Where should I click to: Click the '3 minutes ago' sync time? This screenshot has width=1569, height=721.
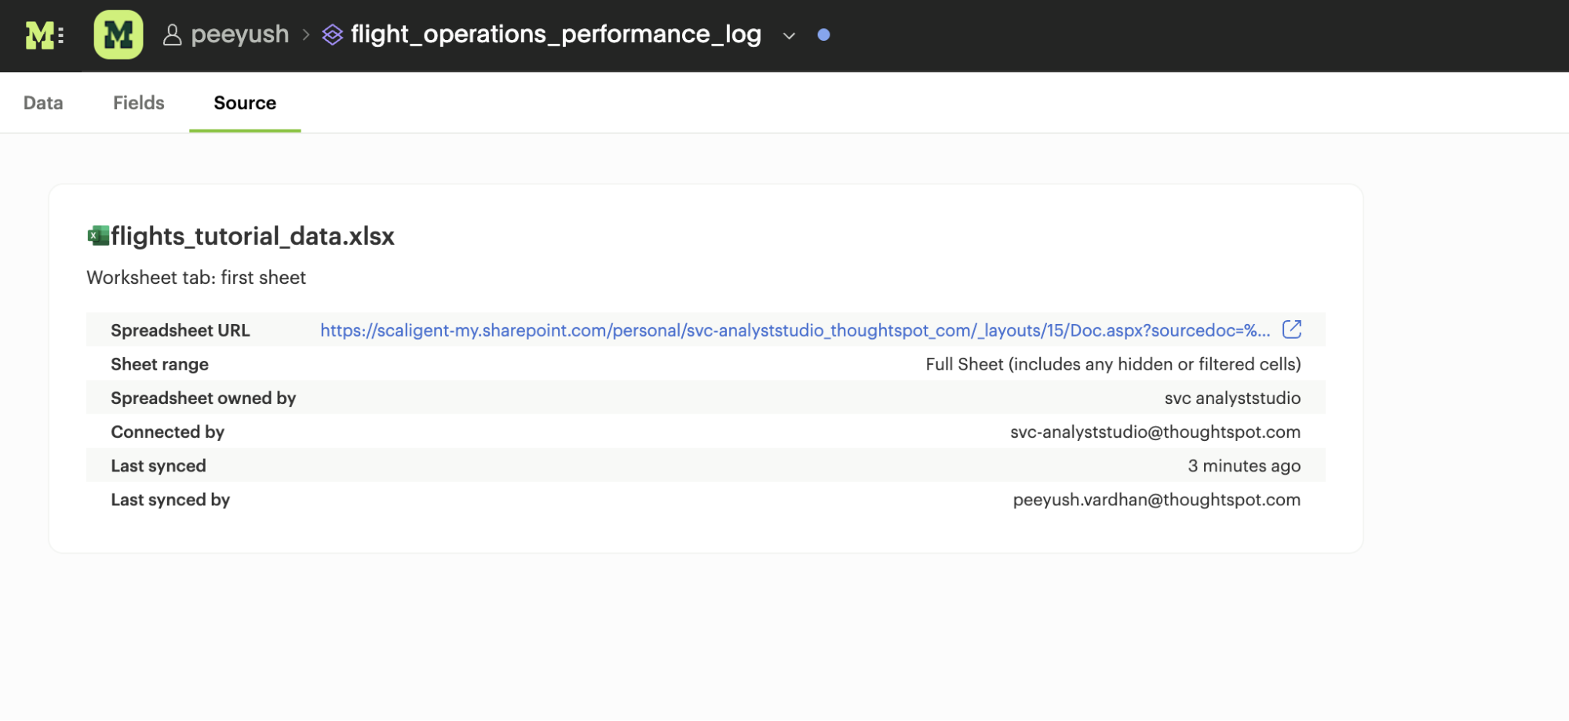tap(1243, 466)
